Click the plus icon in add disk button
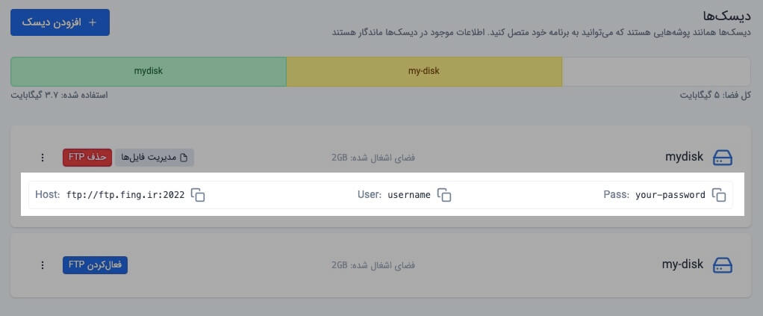Image resolution: width=763 pixels, height=316 pixels. click(x=93, y=22)
